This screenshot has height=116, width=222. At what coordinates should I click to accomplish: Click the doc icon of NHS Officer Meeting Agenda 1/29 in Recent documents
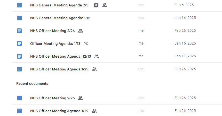click(19, 111)
